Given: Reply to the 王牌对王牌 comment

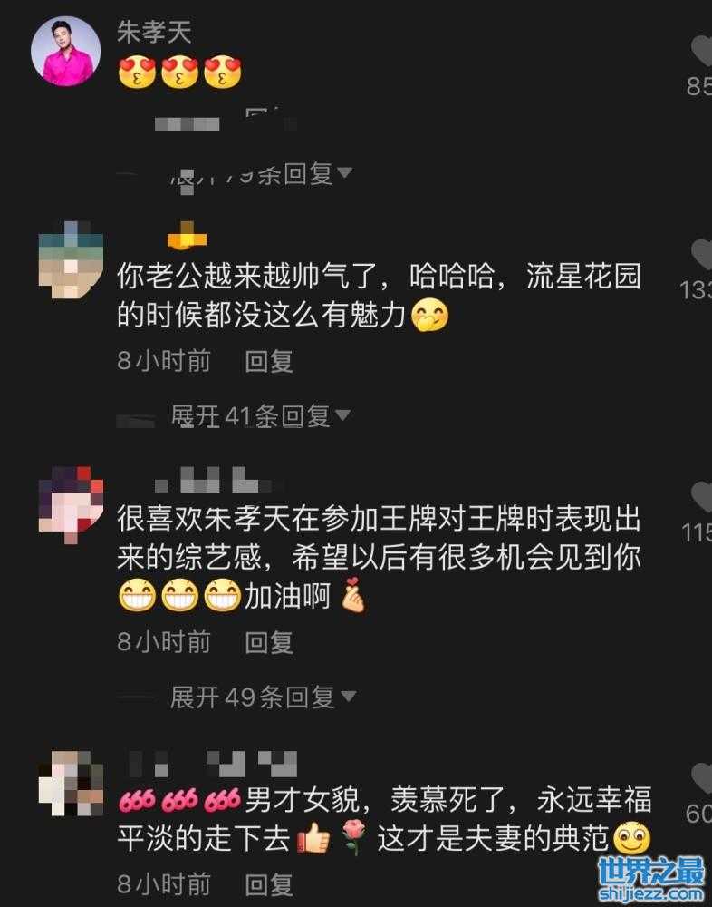Looking at the screenshot, I should click(x=269, y=642).
